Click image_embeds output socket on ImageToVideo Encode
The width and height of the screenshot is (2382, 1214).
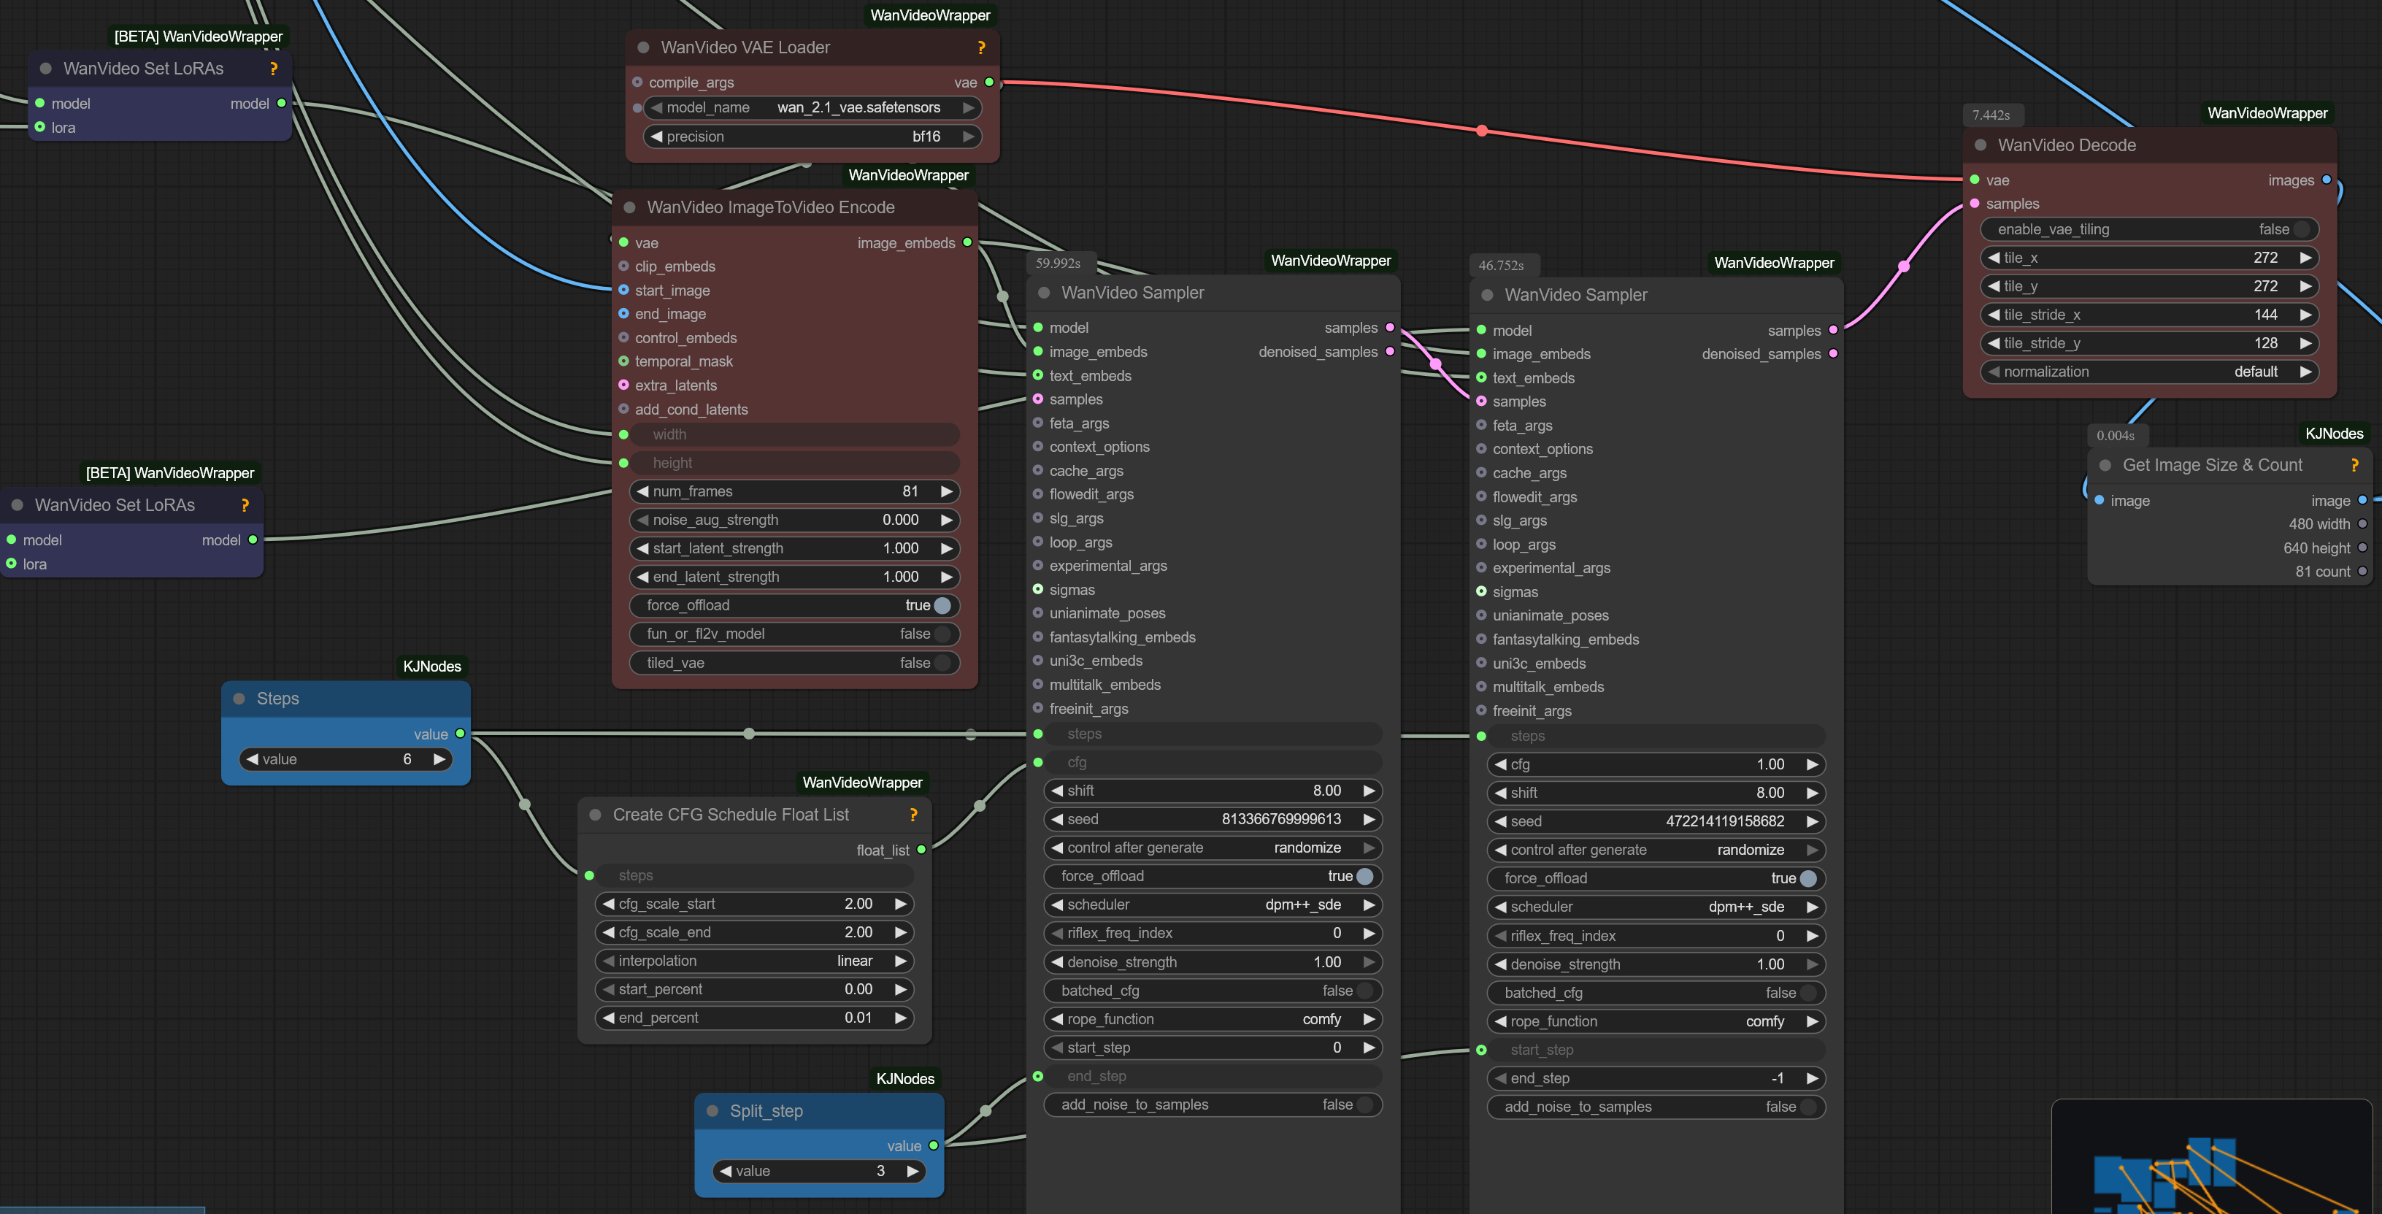(967, 242)
